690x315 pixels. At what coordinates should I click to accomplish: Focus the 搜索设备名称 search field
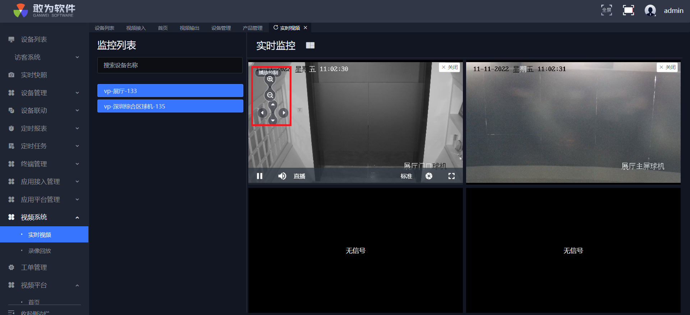(170, 65)
